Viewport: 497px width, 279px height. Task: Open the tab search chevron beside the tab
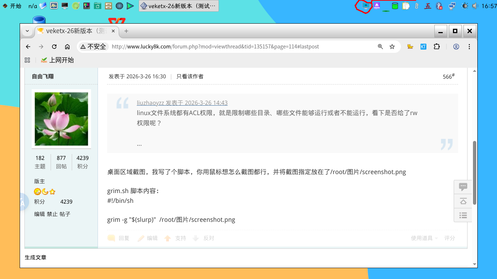coord(27,31)
